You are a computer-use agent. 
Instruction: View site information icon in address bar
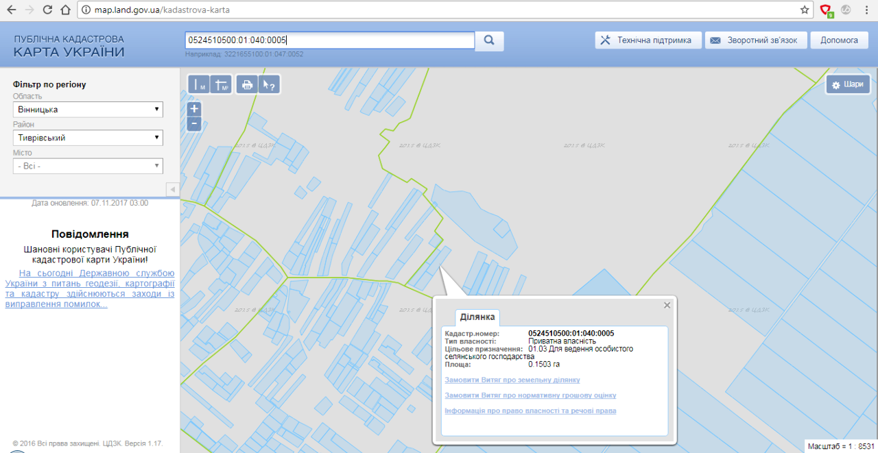(86, 10)
